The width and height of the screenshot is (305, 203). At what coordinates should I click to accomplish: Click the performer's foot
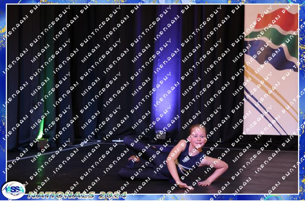click(133, 159)
